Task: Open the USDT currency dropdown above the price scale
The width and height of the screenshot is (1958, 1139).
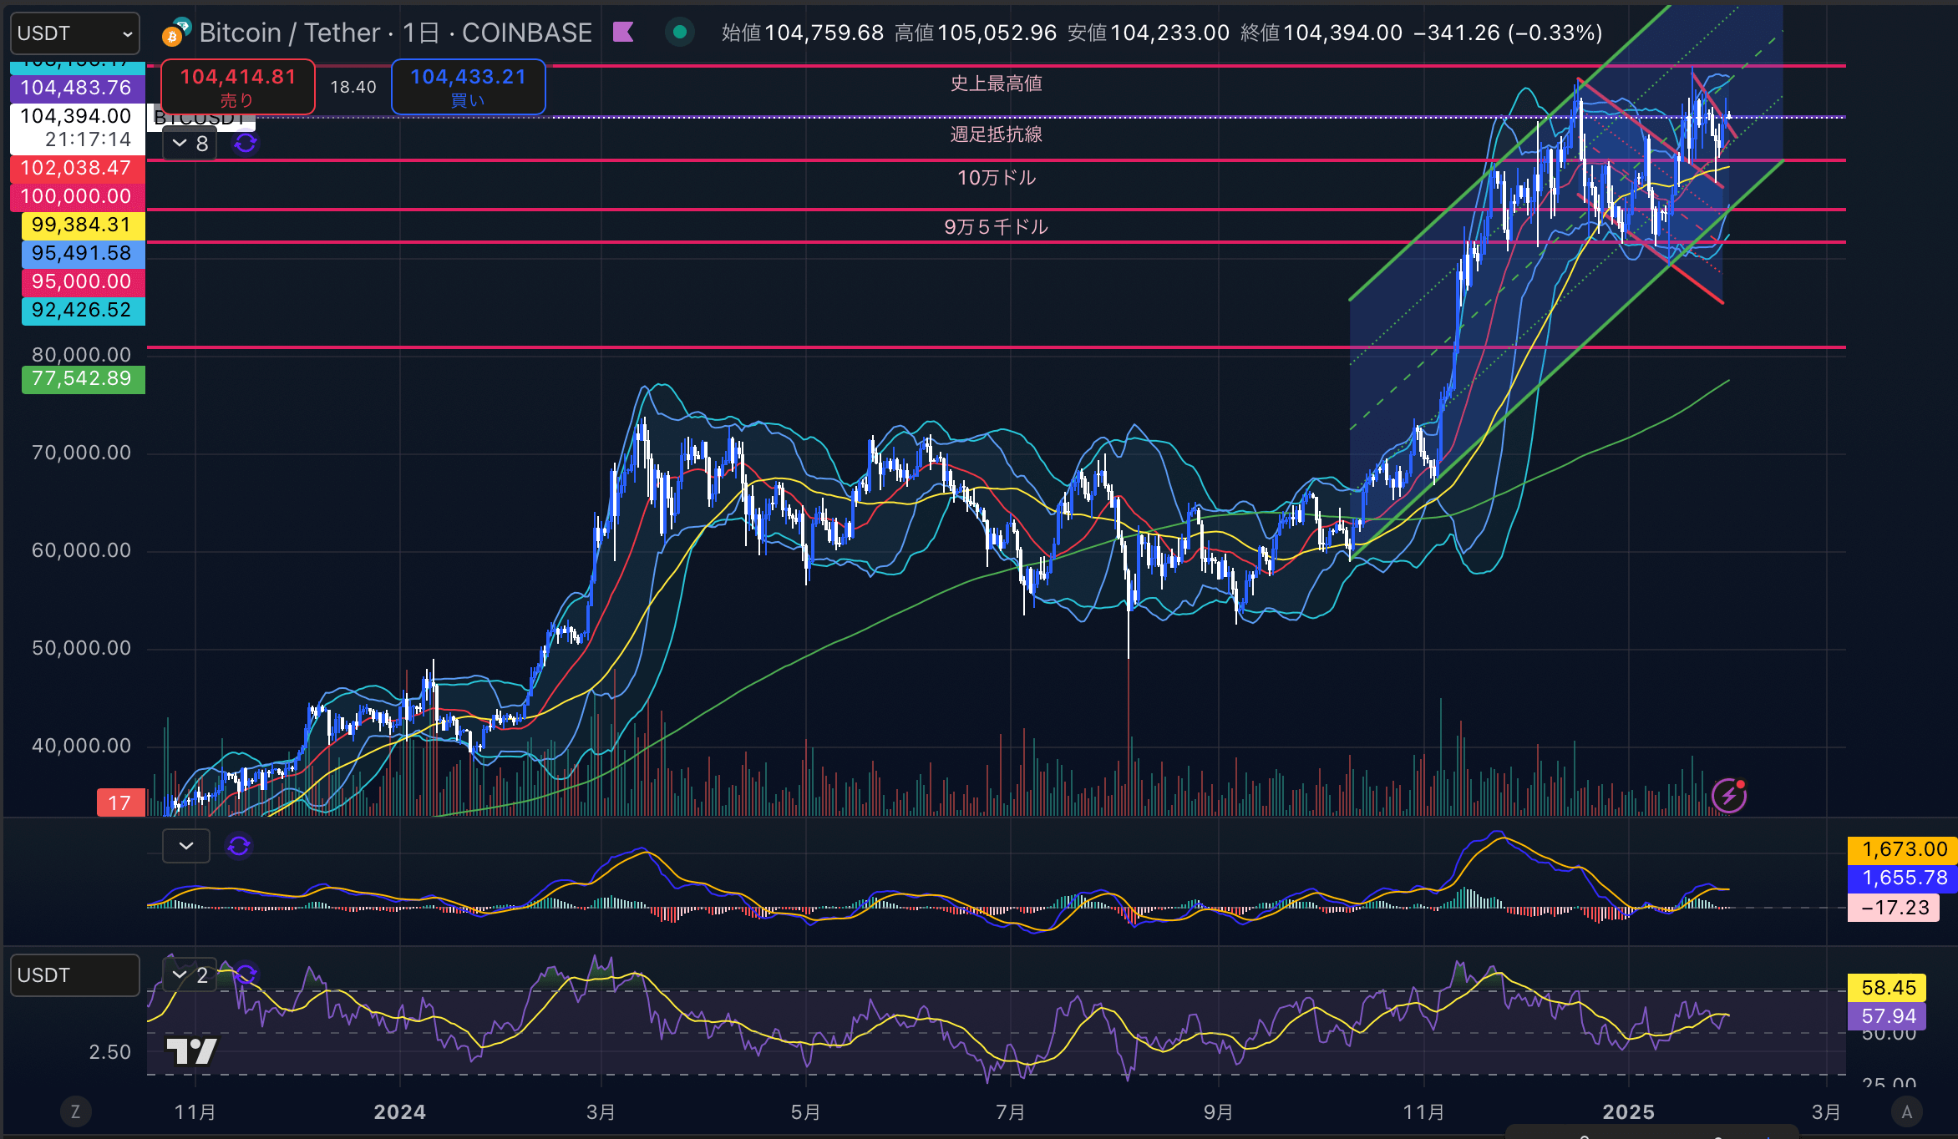Action: pos(74,33)
